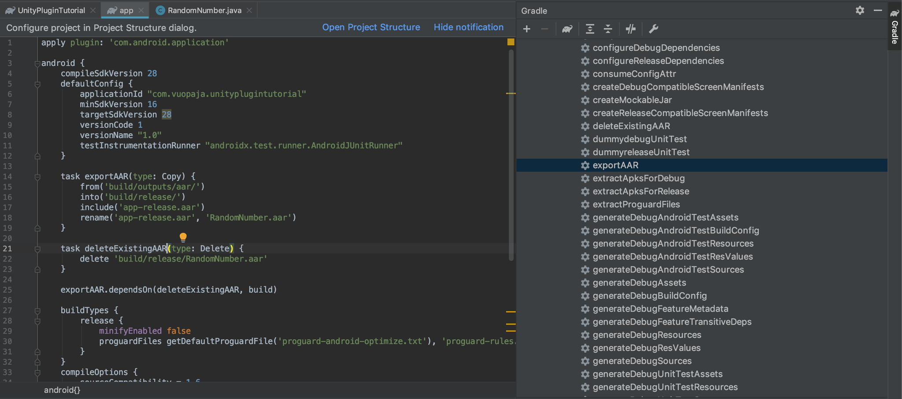
Task: Open Project Structure link
Action: point(371,27)
